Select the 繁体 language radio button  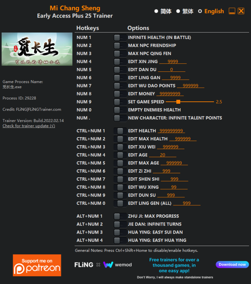coord(178,11)
